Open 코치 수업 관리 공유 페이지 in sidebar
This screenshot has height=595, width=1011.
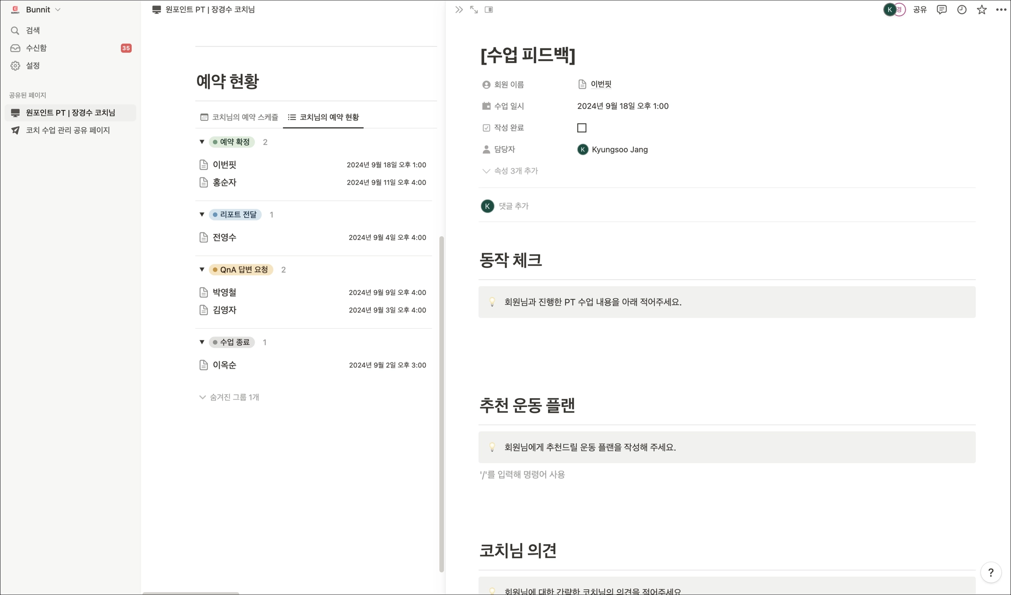click(x=68, y=130)
